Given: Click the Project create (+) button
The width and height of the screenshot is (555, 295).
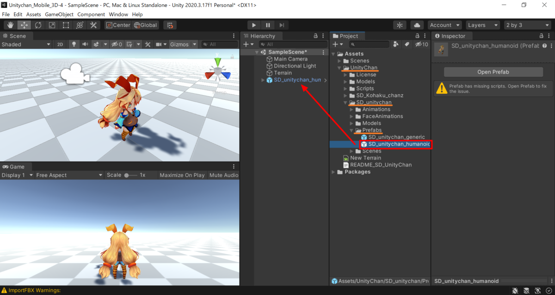Looking at the screenshot, I should (x=338, y=44).
